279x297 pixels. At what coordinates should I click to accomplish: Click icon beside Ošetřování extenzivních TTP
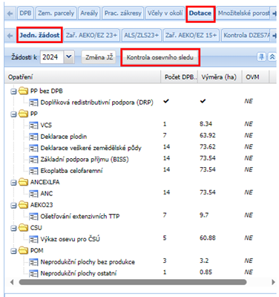pyautogui.click(x=33, y=216)
